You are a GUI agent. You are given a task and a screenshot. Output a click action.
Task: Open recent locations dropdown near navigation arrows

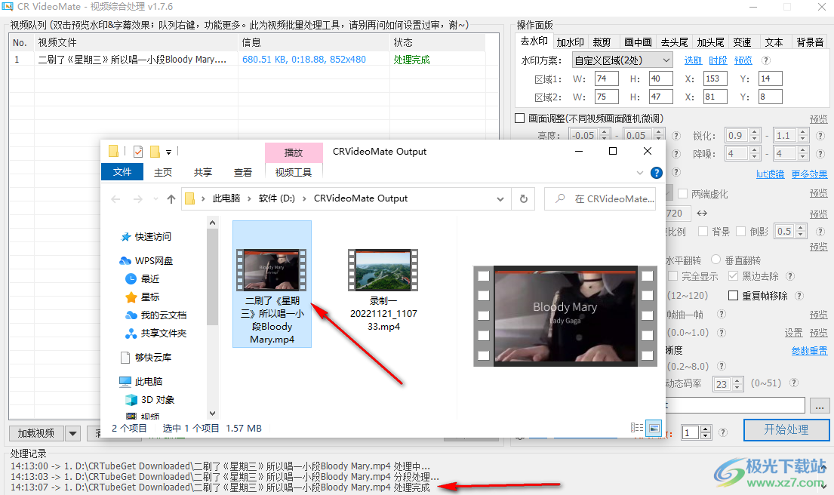click(155, 199)
